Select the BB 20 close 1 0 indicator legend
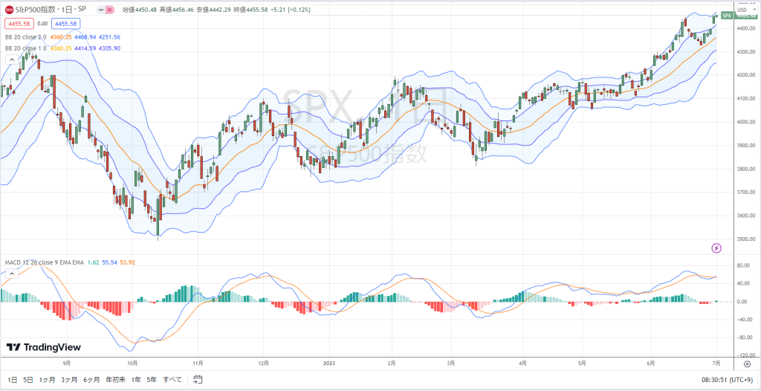 coord(26,48)
